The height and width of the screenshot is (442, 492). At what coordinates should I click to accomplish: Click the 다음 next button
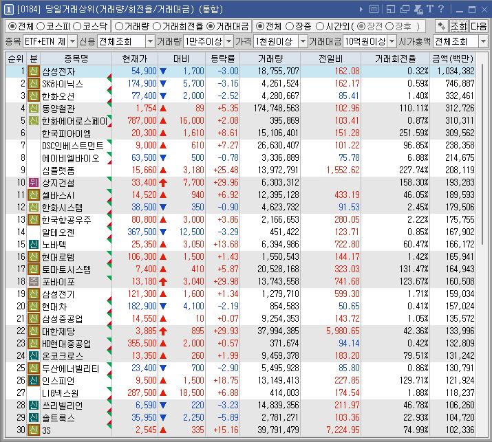pyautogui.click(x=478, y=26)
